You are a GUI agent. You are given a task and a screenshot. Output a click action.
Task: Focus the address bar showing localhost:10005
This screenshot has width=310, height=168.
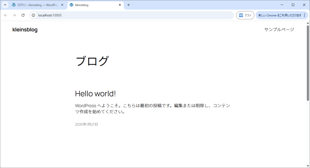130,15
